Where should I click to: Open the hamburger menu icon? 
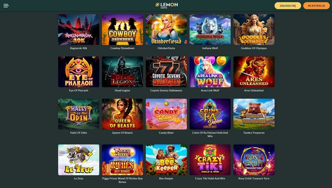coord(6,6)
